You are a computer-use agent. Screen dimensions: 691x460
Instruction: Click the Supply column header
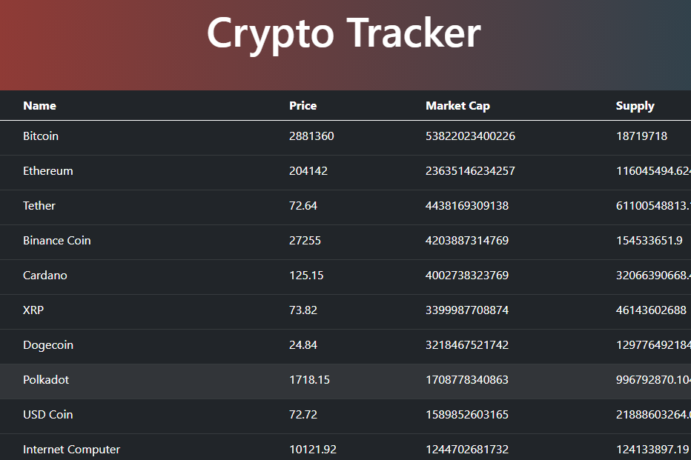(x=635, y=106)
